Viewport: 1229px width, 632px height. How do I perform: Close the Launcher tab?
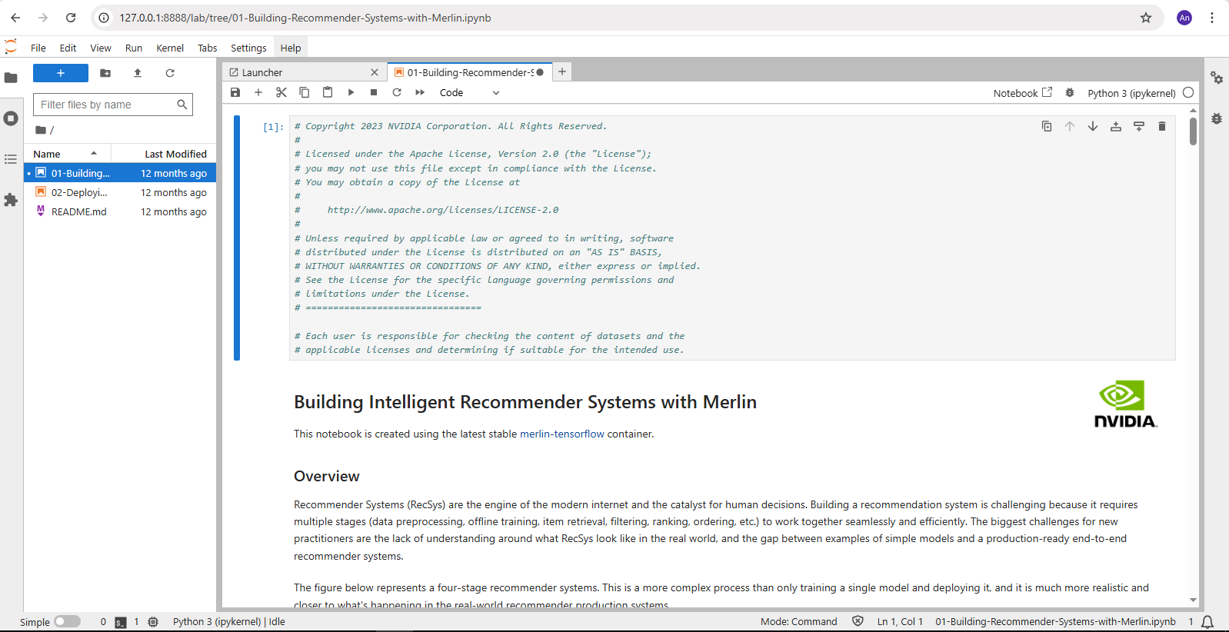pos(375,72)
